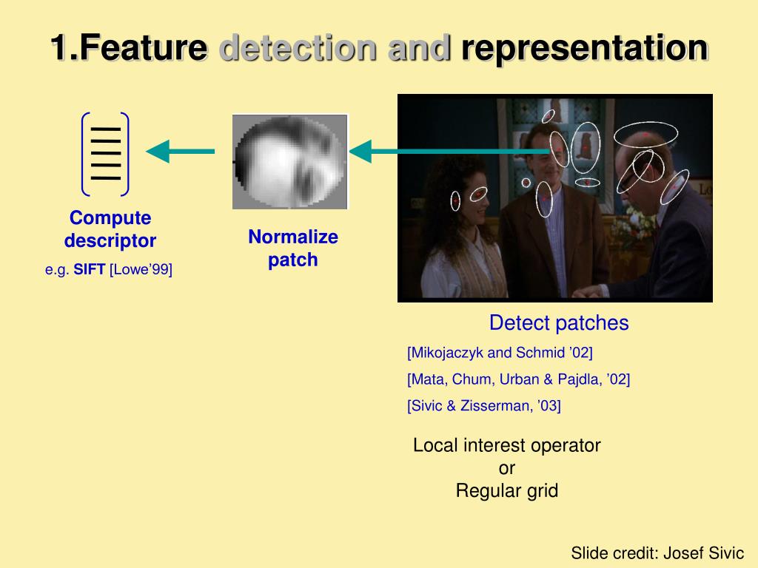Click the 'Compute descriptor' label
This screenshot has width=758, height=568.
pos(110,229)
